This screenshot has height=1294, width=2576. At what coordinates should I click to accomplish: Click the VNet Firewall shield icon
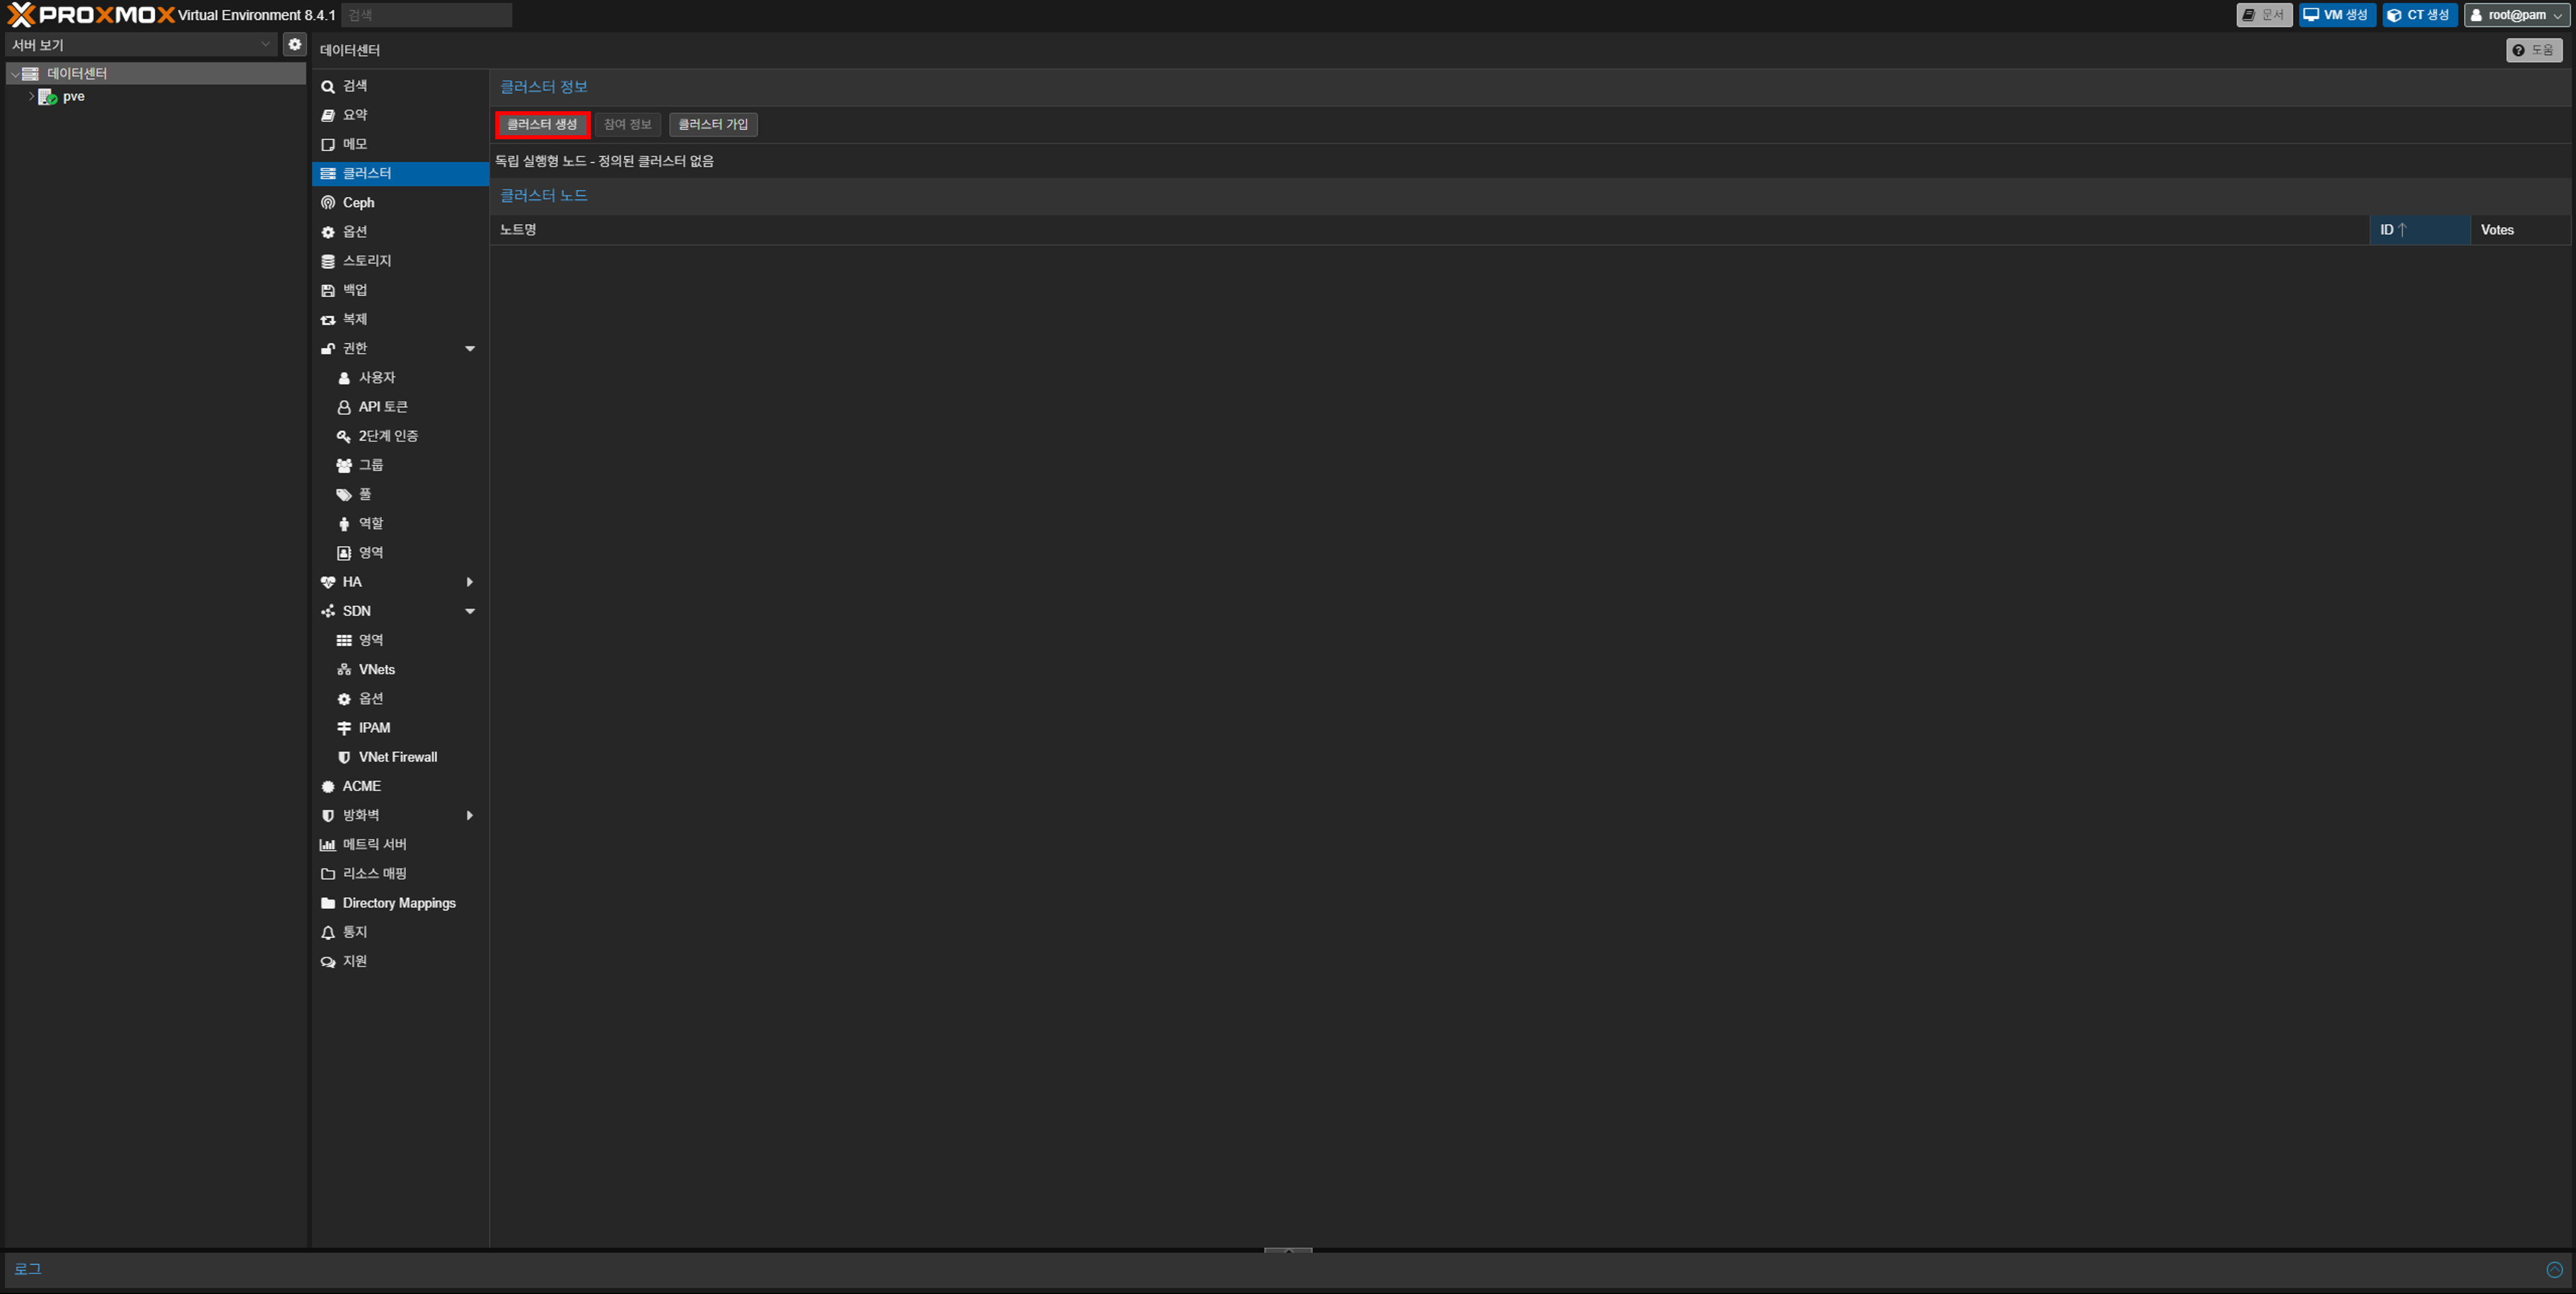coord(343,757)
